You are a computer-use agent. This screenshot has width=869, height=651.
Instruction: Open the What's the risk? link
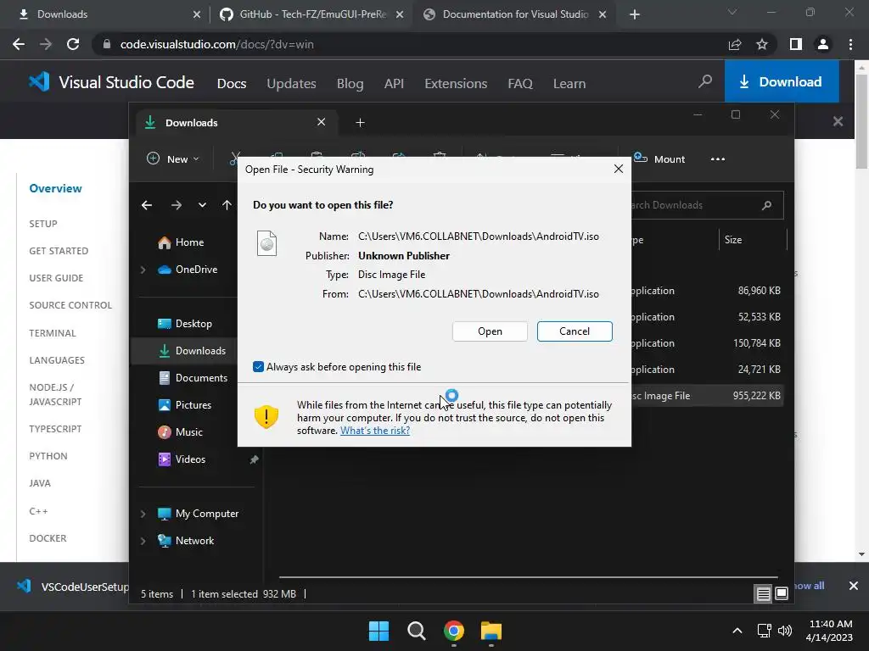click(374, 431)
